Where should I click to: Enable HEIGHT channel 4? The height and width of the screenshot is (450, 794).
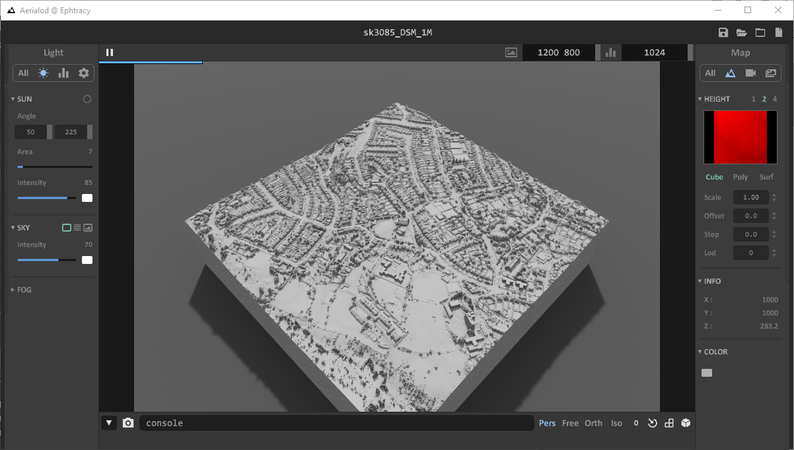pos(774,98)
